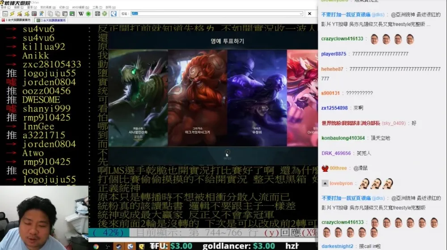Click the first yellow lightning connect icon
447x250 pixels.
click(12, 14)
